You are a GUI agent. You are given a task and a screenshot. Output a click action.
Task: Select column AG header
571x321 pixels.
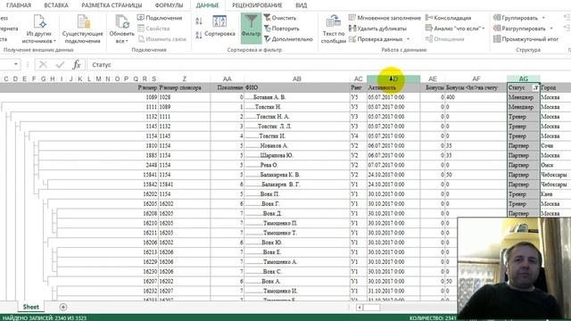pyautogui.click(x=524, y=79)
